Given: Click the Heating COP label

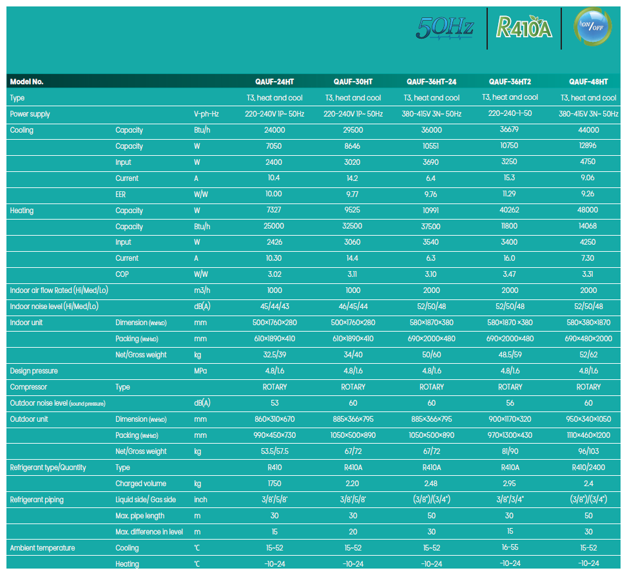Looking at the screenshot, I should click(x=122, y=274).
